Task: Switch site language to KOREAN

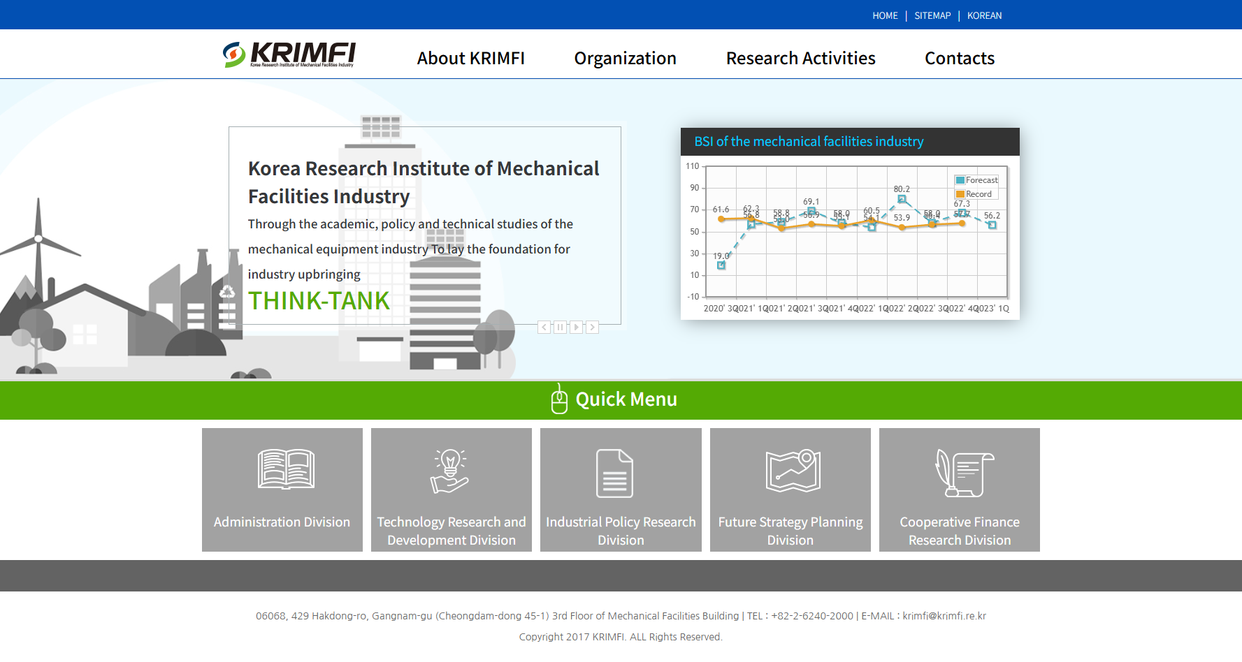Action: tap(984, 15)
